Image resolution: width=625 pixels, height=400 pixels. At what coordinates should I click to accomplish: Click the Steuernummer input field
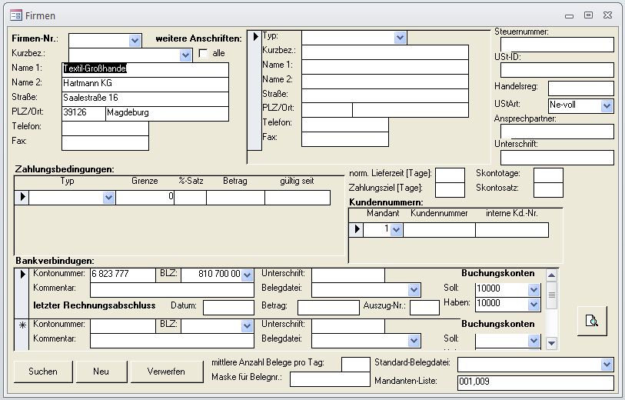click(557, 45)
